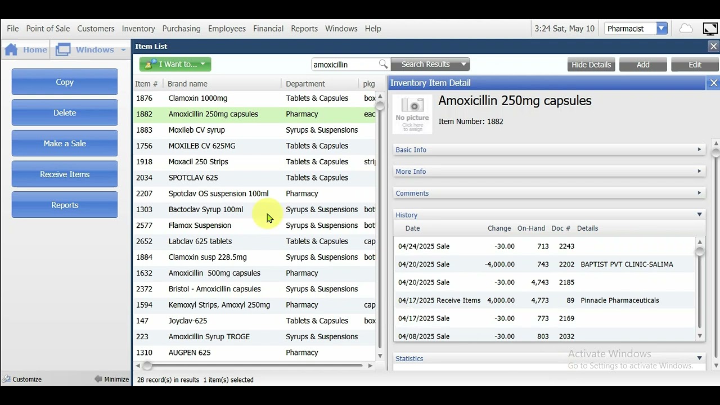Screen dimensions: 720x405
Task: Click the Customize wrench icon
Action: [7, 379]
